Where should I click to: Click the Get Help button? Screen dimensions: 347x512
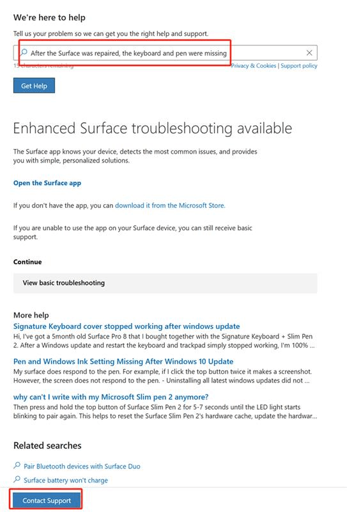34,86
